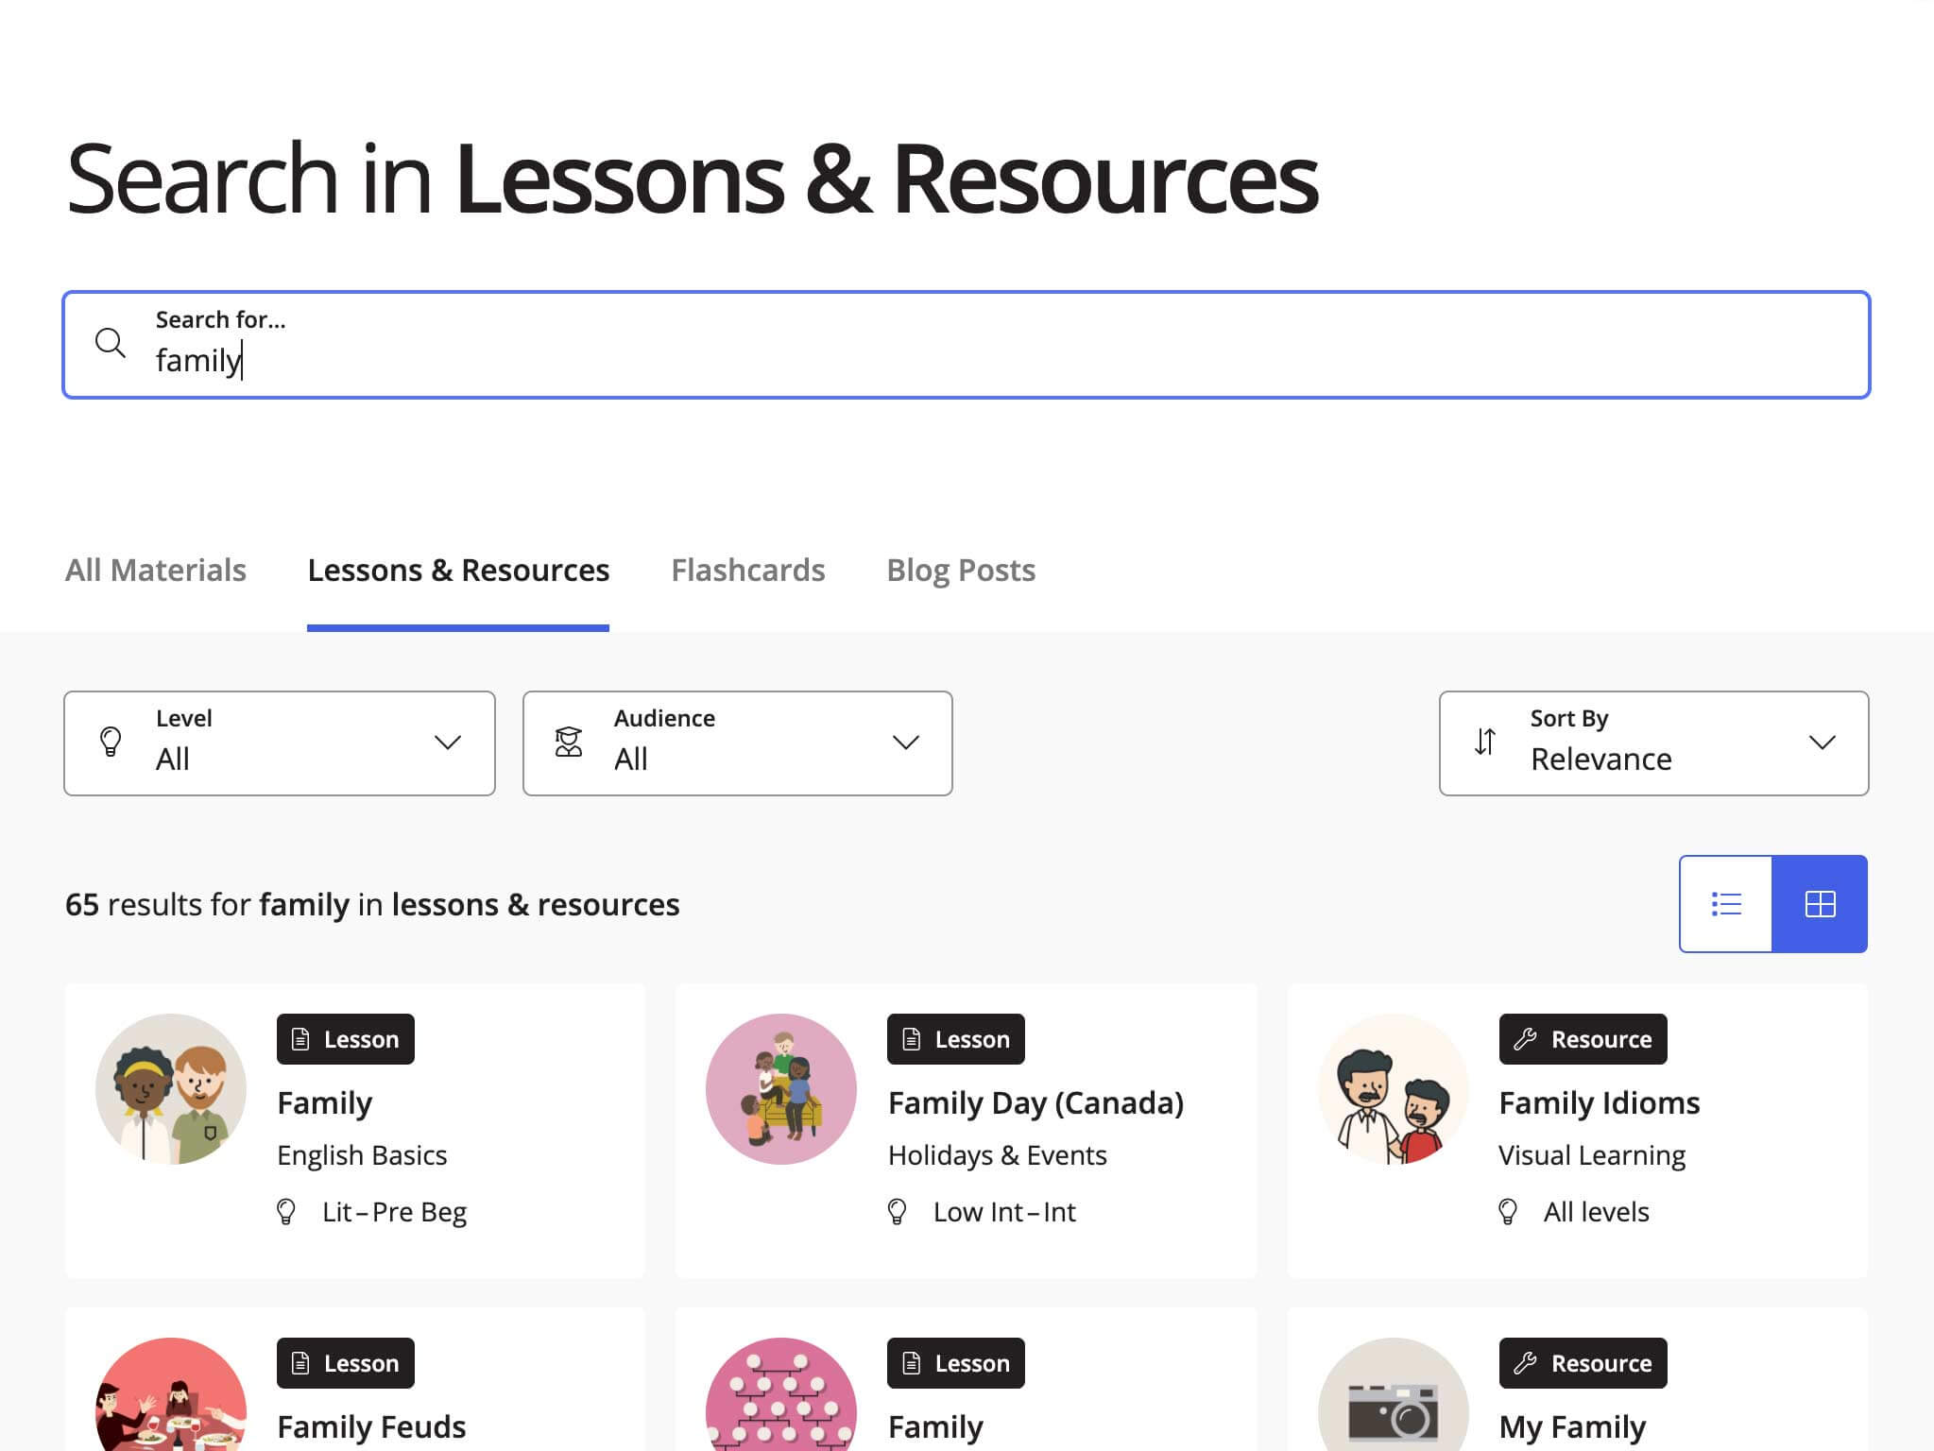Click the lightbulb icon beside All levels
This screenshot has width=1934, height=1451.
click(x=1508, y=1212)
